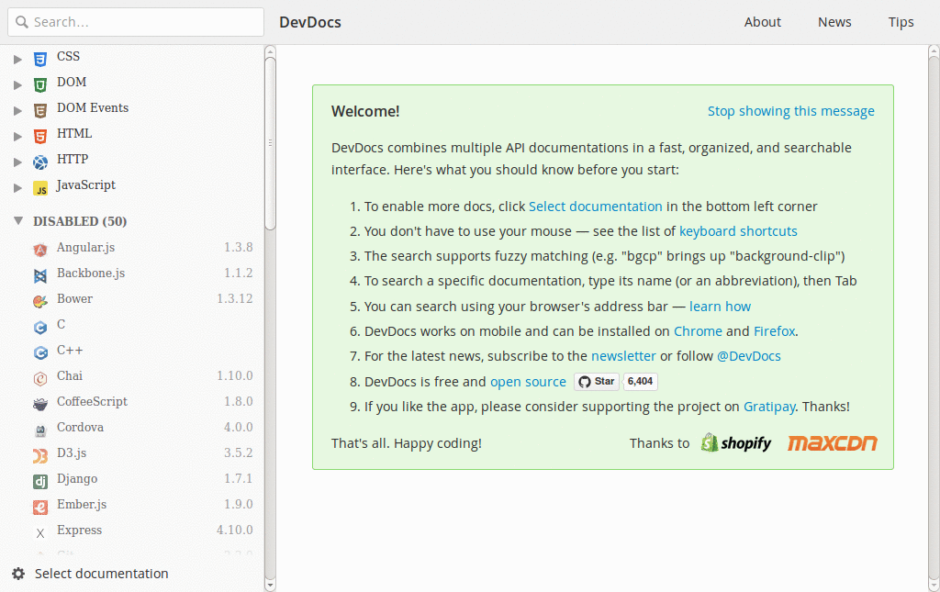The width and height of the screenshot is (940, 592).
Task: Click the Express icon
Action: (40, 533)
